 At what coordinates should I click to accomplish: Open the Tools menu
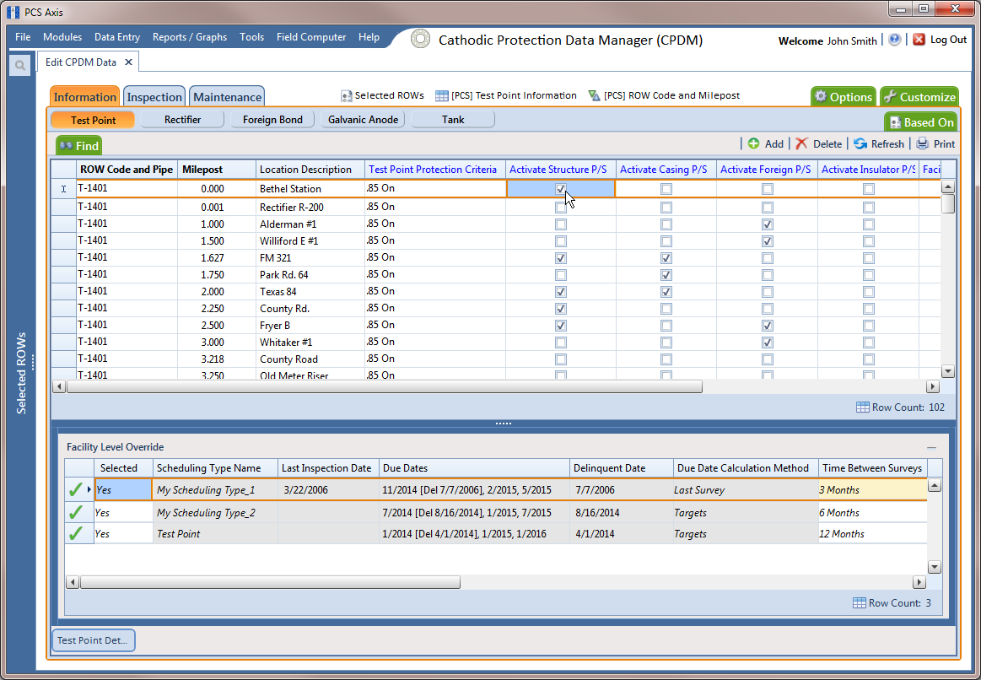coord(251,37)
